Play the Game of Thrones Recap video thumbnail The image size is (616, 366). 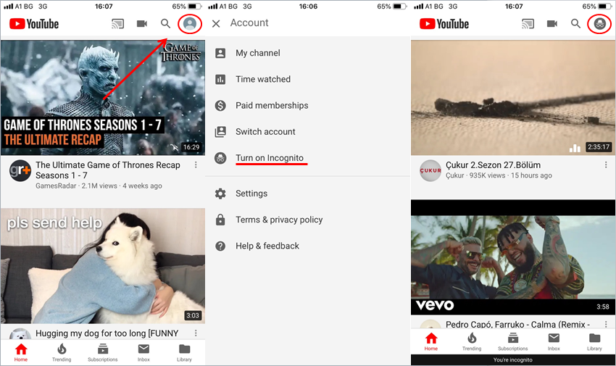coord(103,97)
